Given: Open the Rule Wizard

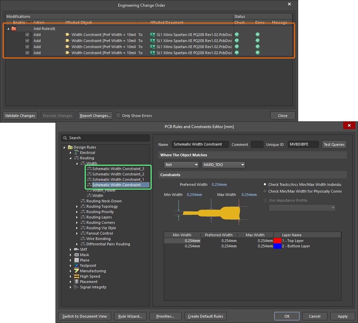Looking at the screenshot, I should click(130, 316).
